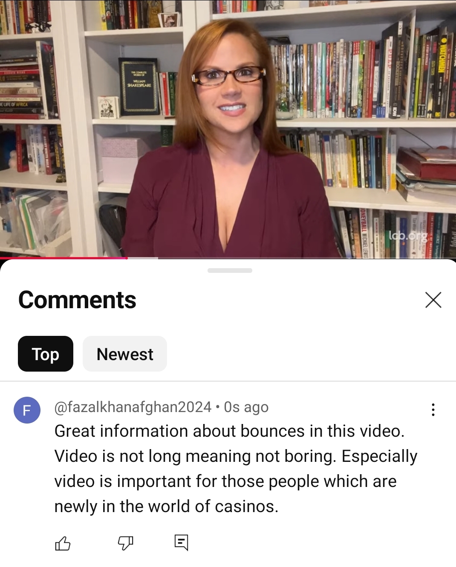Click the Shakespeare book in video

tap(139, 86)
